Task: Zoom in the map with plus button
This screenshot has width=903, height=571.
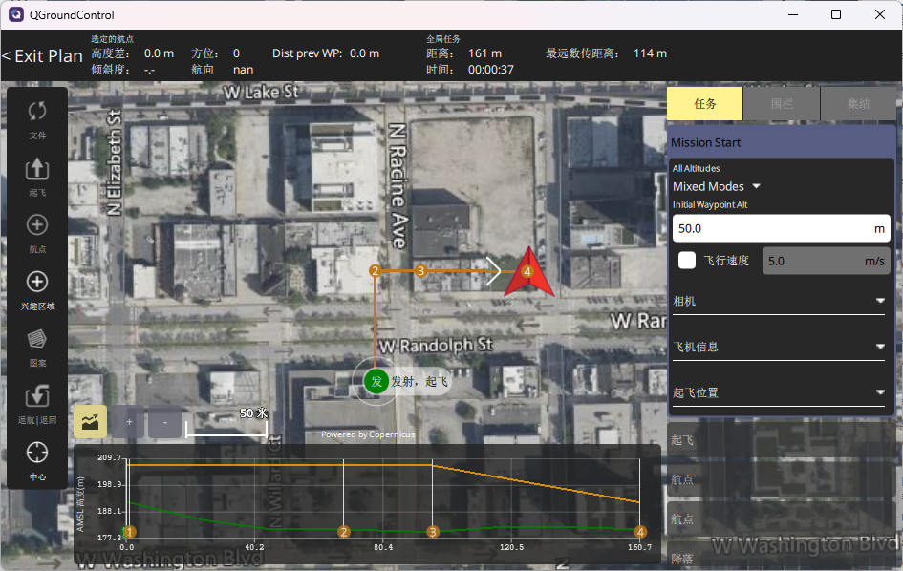Action: 128,422
